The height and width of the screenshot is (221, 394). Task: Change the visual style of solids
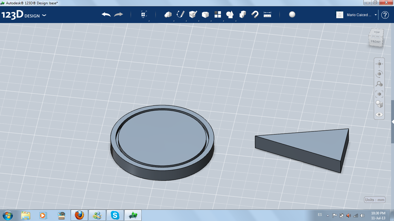[379, 104]
